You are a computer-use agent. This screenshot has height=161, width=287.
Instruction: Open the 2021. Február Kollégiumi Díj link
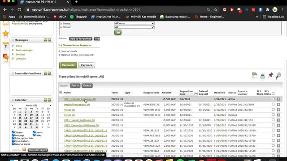coord(80,99)
